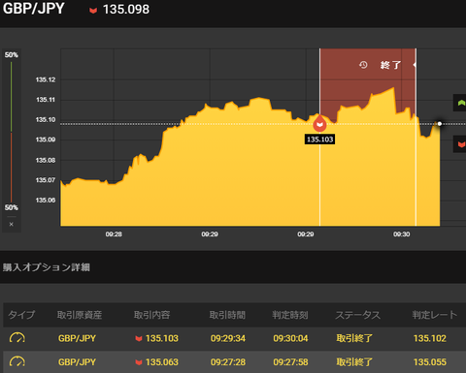The image size is (466, 373).
Task: Click settlement rate 135.055
Action: pyautogui.click(x=430, y=362)
